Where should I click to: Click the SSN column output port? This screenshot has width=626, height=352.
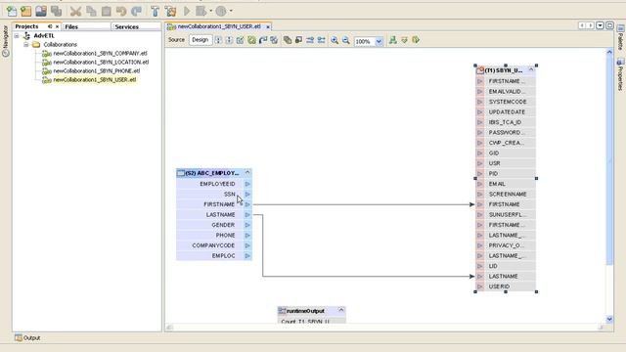247,195
